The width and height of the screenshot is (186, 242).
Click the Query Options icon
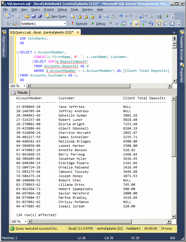tap(130, 23)
